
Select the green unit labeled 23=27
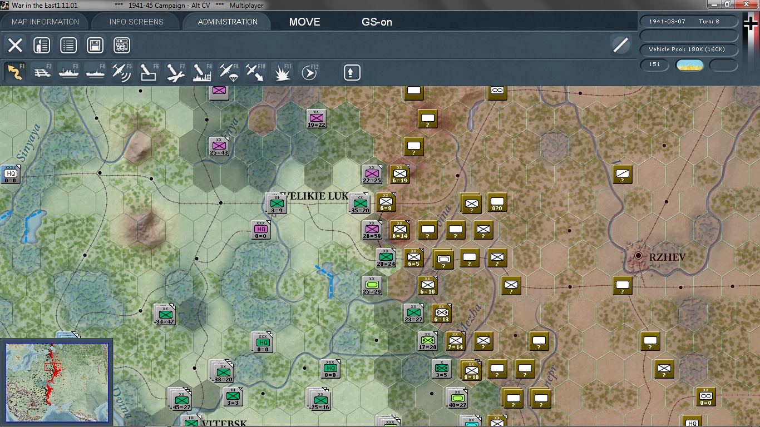(413, 313)
